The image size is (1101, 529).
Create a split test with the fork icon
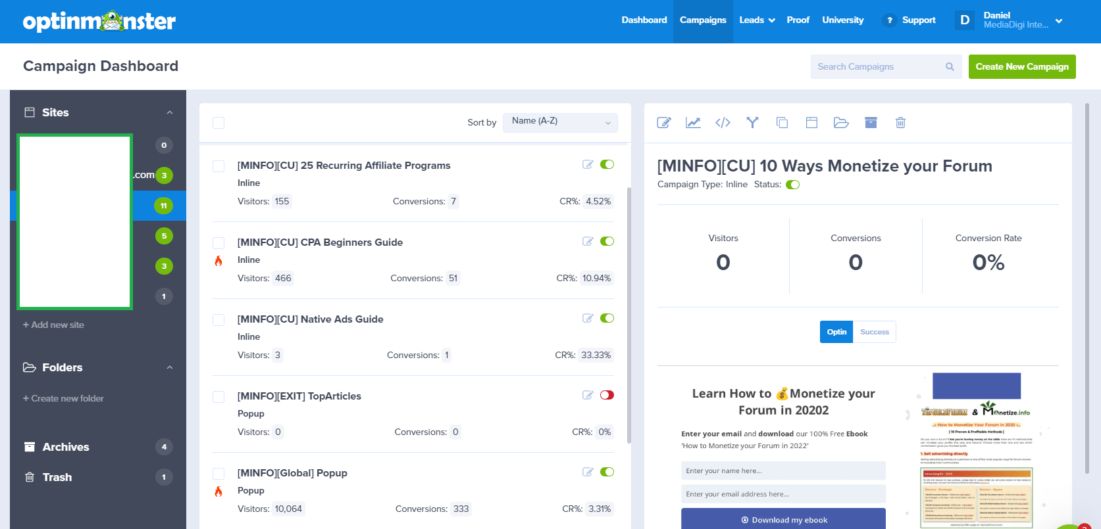[752, 122]
